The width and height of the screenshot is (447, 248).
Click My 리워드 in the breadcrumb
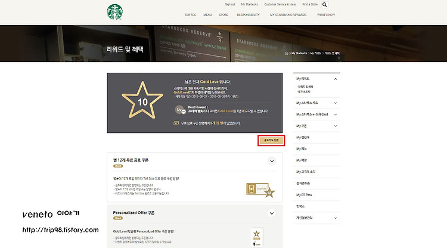click(x=315, y=53)
